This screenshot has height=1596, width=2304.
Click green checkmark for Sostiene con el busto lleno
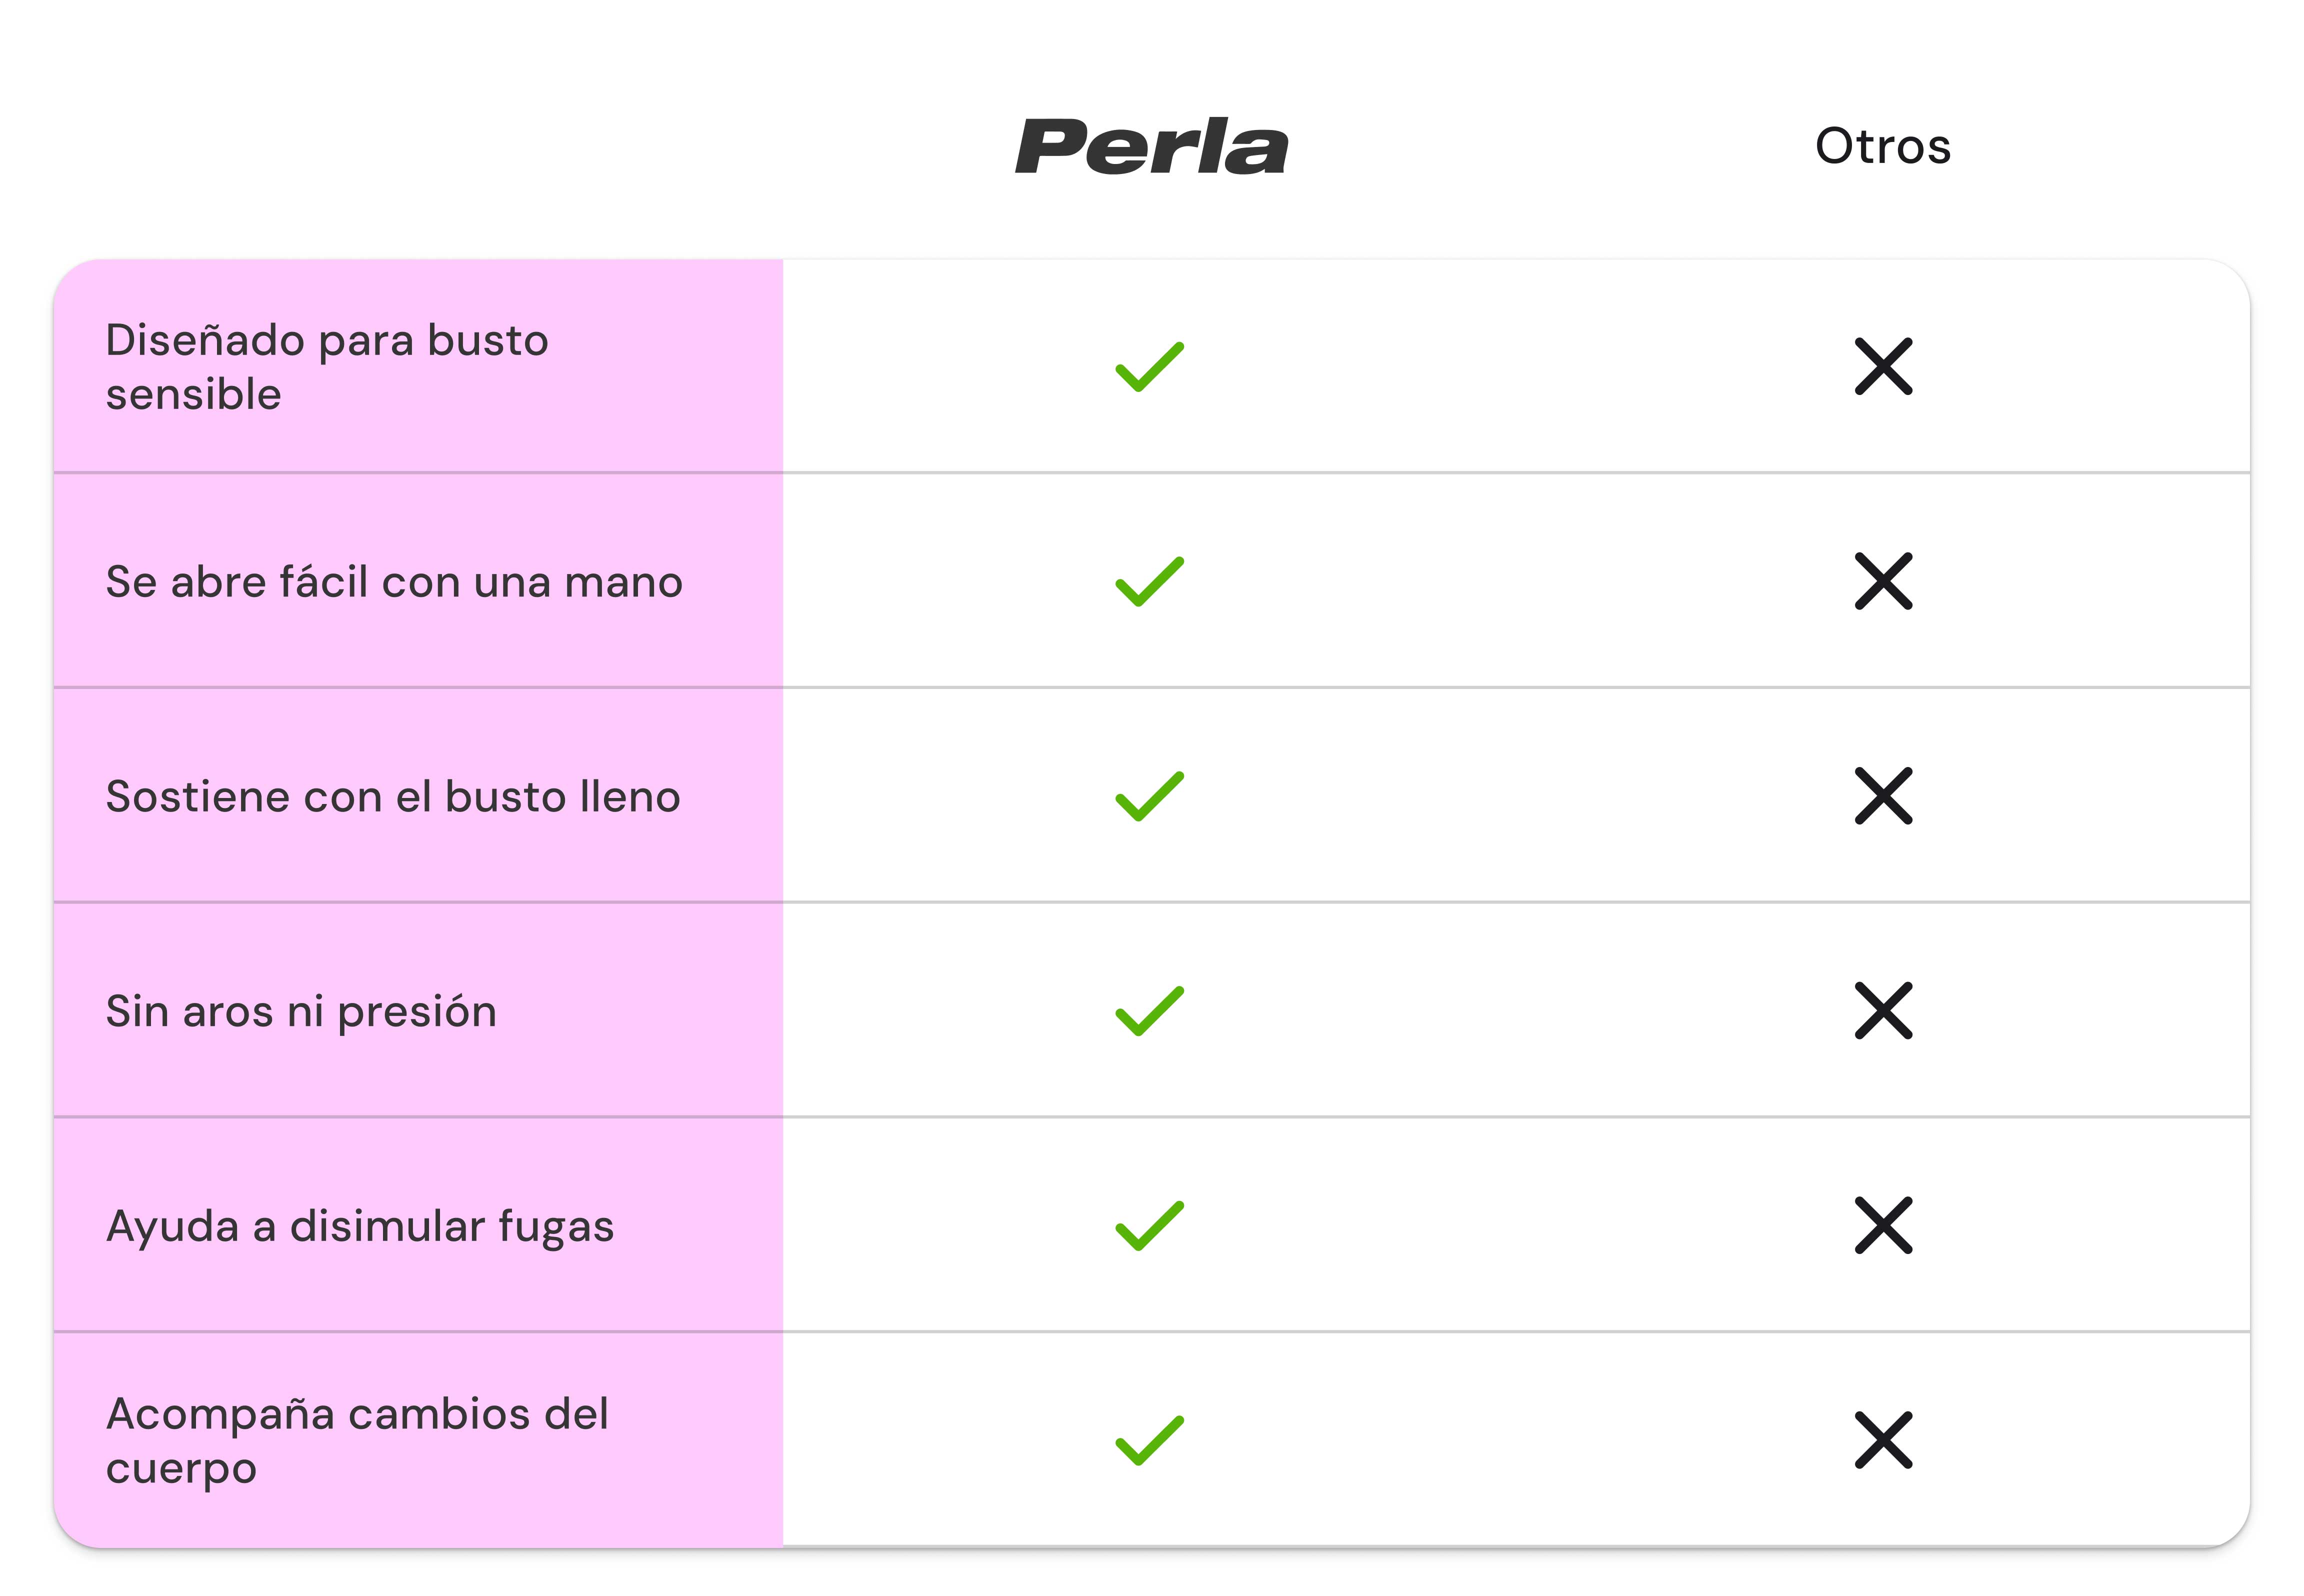coord(1149,796)
